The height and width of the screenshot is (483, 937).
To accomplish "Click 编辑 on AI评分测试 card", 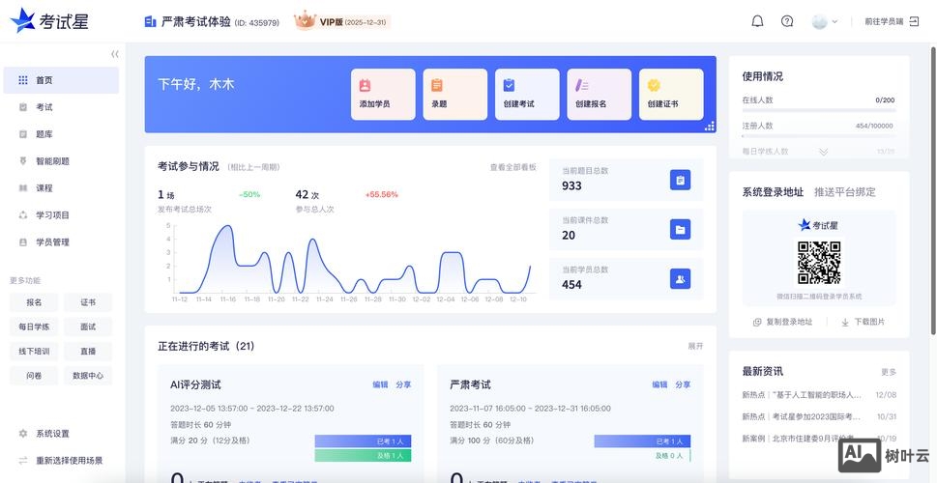I will [x=380, y=384].
